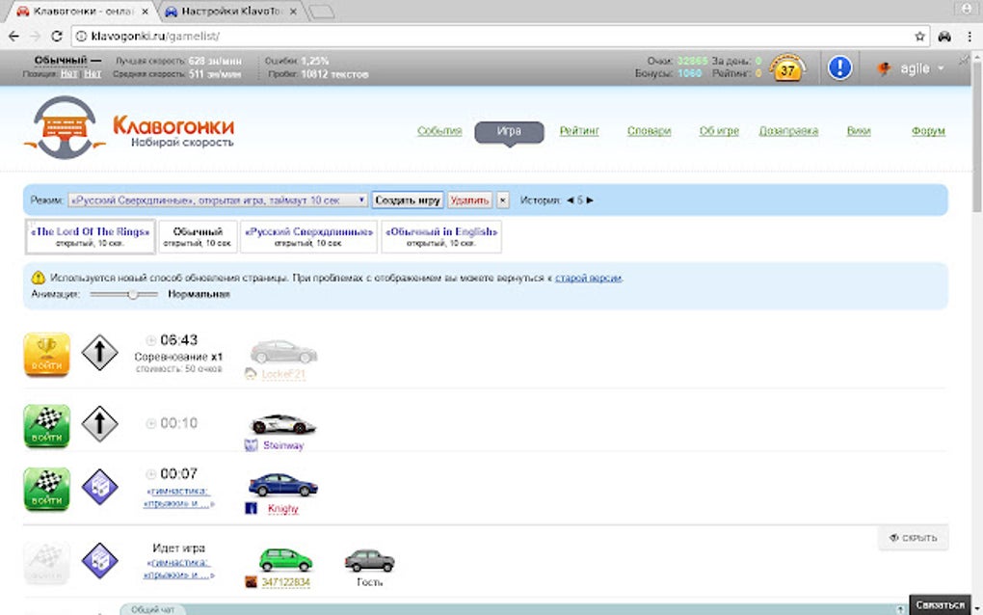Image resolution: width=983 pixels, height=615 pixels.
Task: Select the «Обычный in English» mode preset
Action: [x=441, y=236]
